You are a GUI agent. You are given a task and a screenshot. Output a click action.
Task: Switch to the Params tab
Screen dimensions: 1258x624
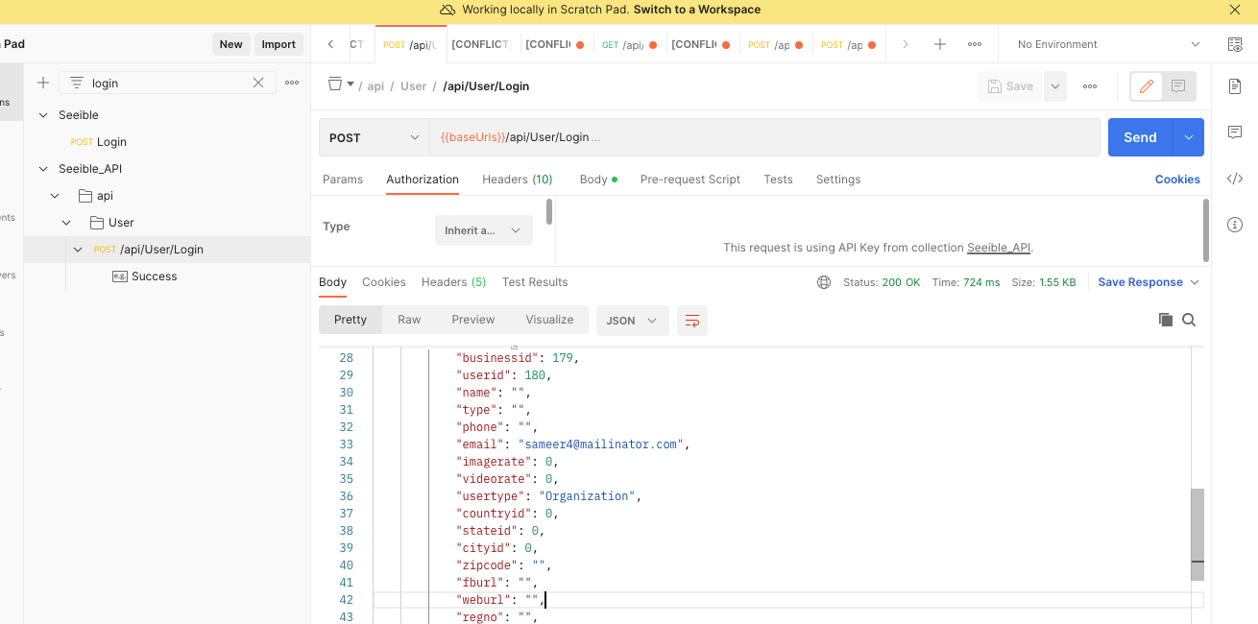point(343,180)
